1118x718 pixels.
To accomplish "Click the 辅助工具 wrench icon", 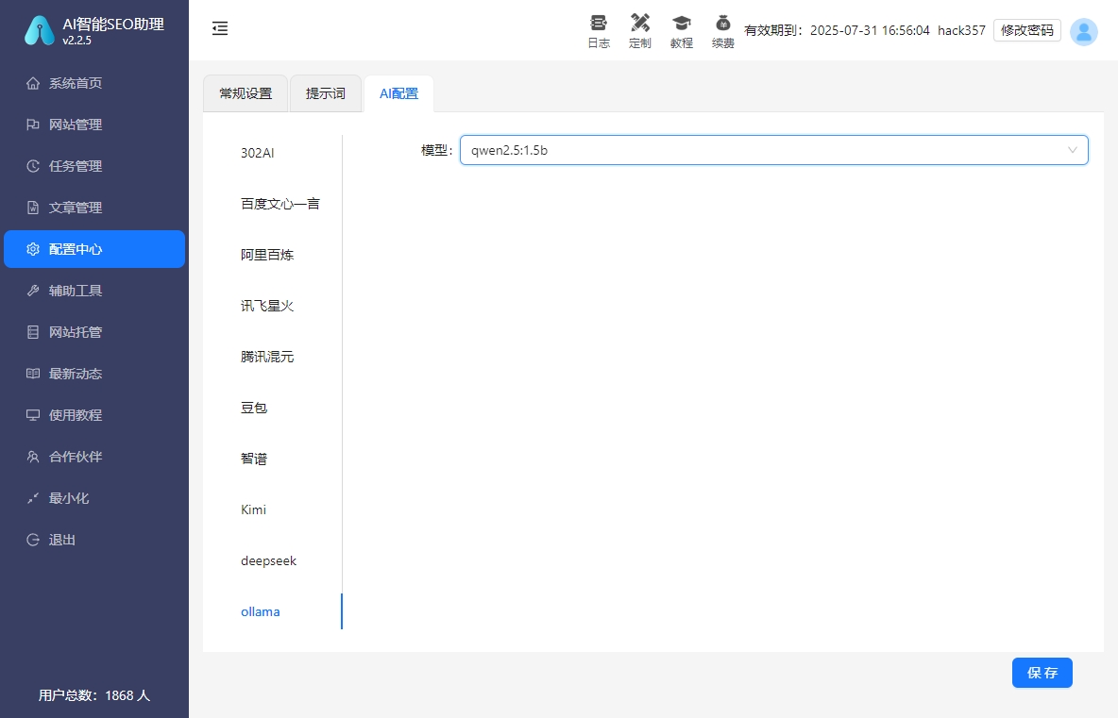I will [x=33, y=291].
